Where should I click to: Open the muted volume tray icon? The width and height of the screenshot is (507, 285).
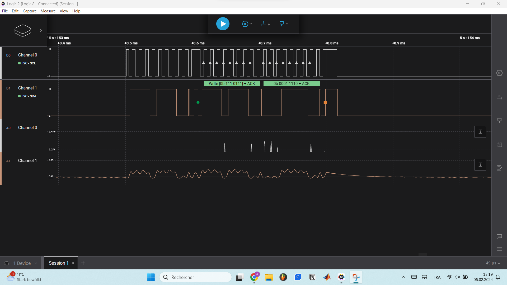(x=458, y=277)
